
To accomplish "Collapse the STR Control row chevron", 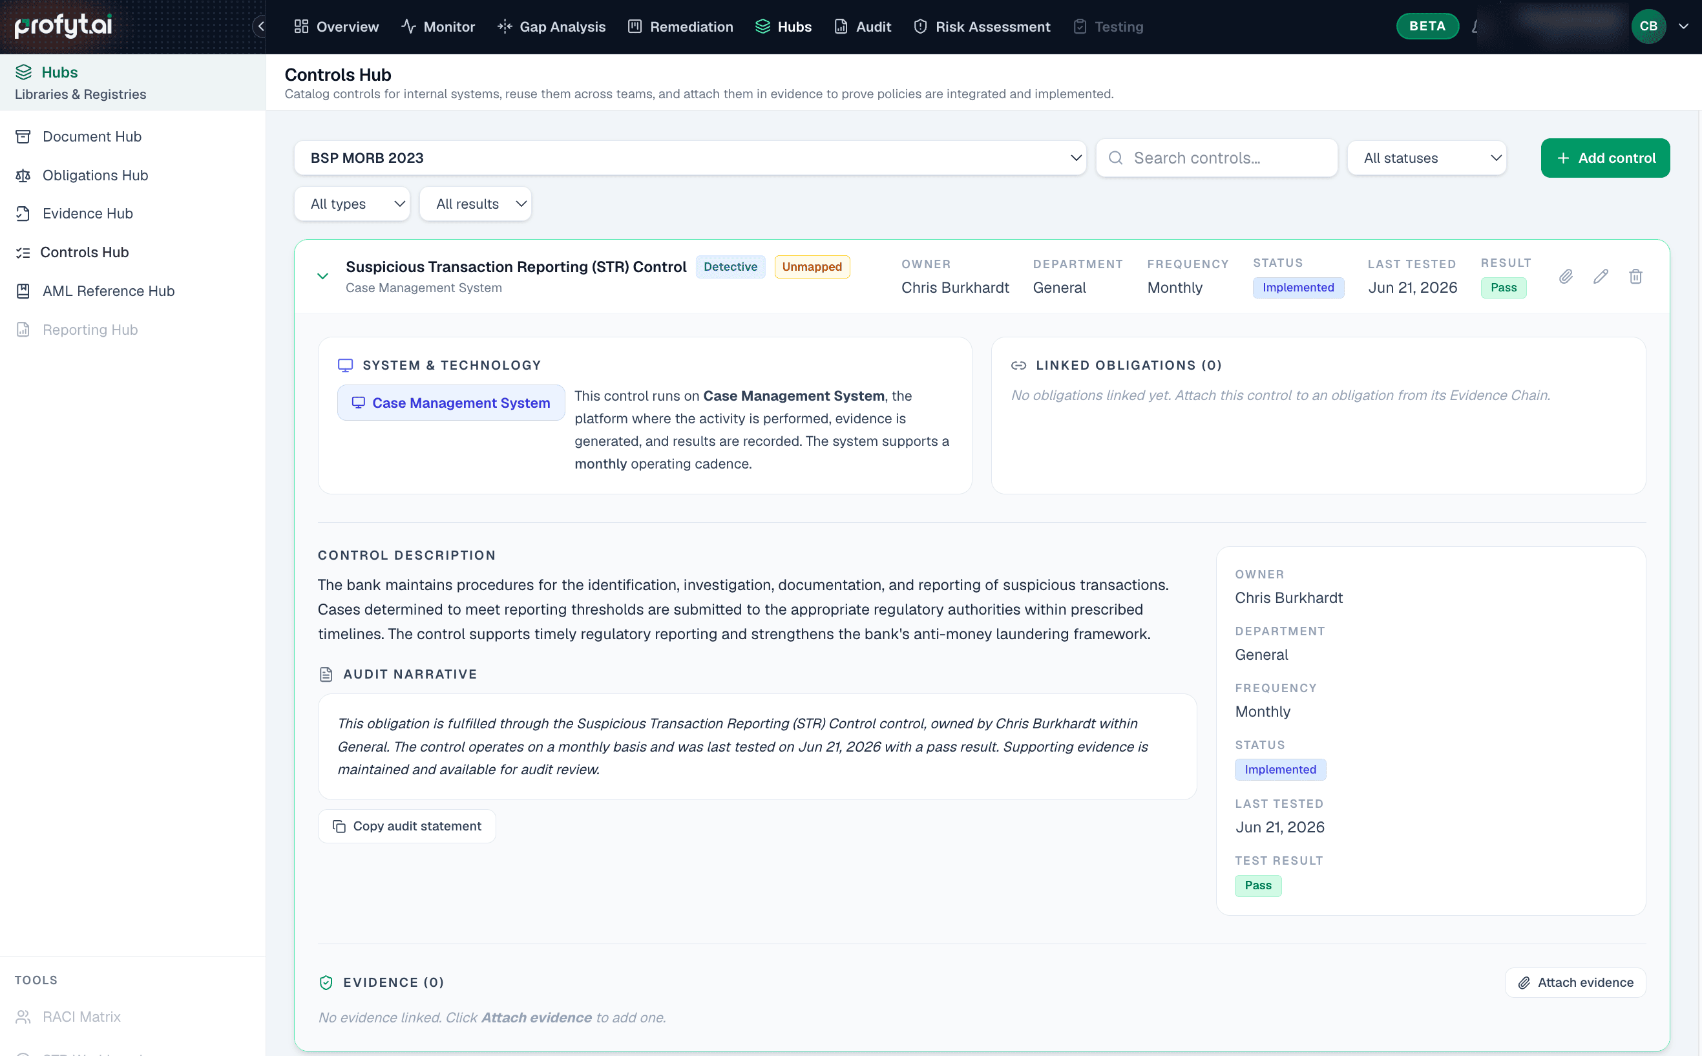I will pos(322,276).
